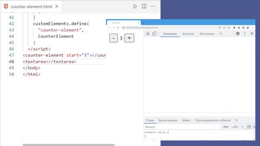The image size is (260, 146).
Task: Open a new browser tab
Action: click(x=144, y=23)
